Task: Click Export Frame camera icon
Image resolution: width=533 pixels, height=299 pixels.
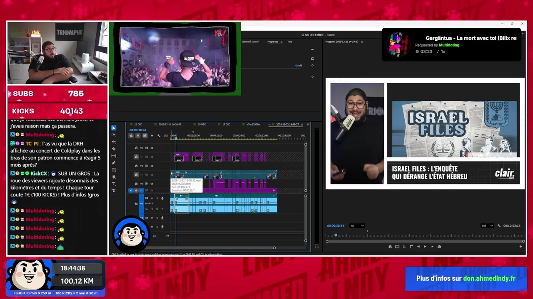Action: (439, 247)
